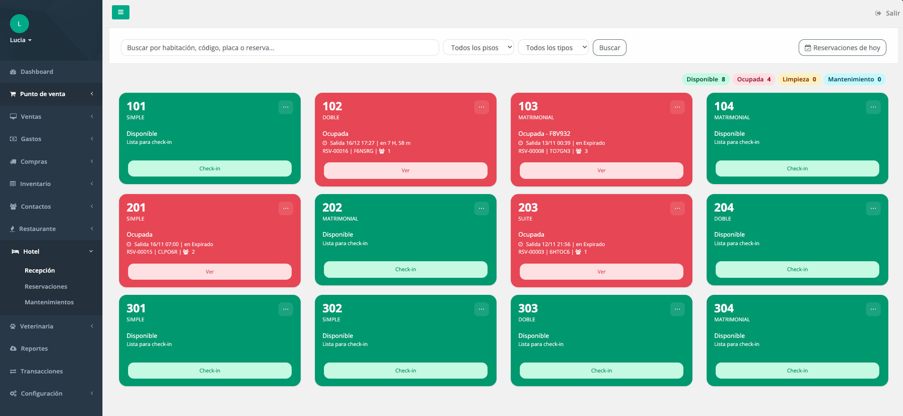Open room 202 options ellipsis menu
This screenshot has height=416, width=903.
point(481,208)
